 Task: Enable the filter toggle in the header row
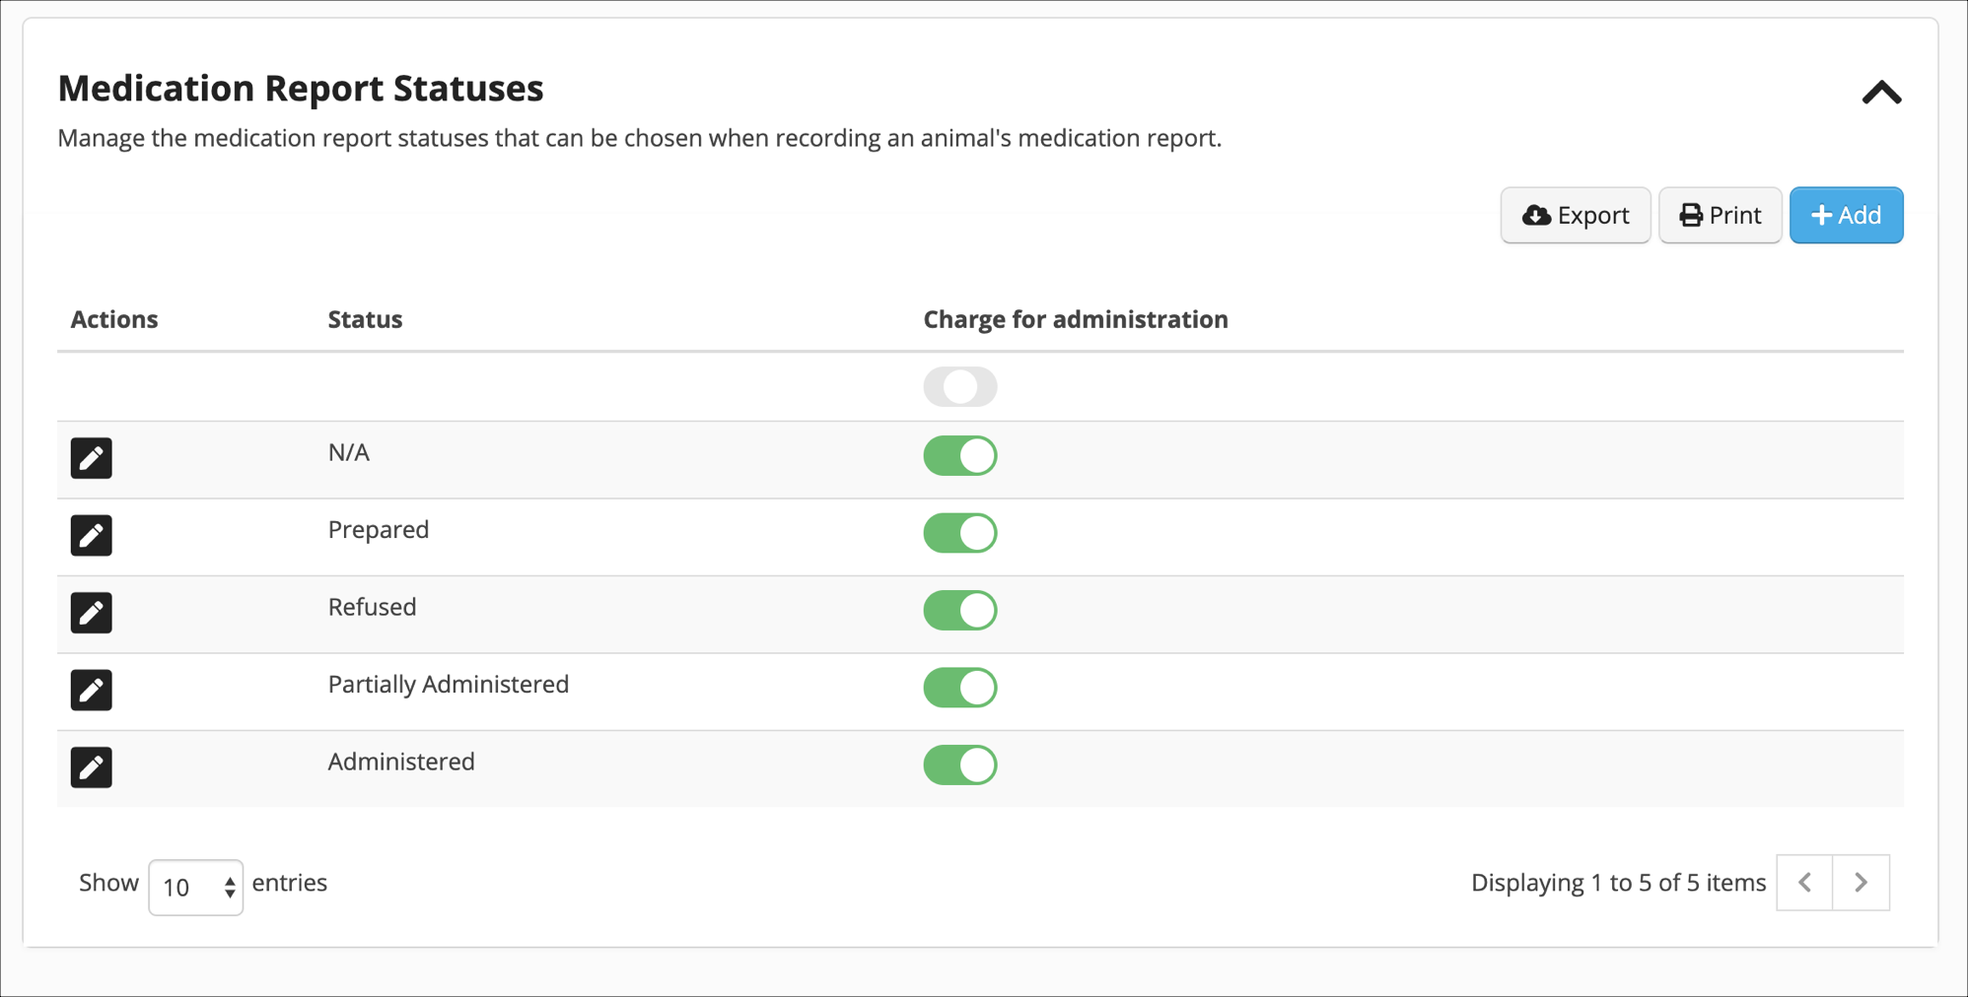[959, 386]
